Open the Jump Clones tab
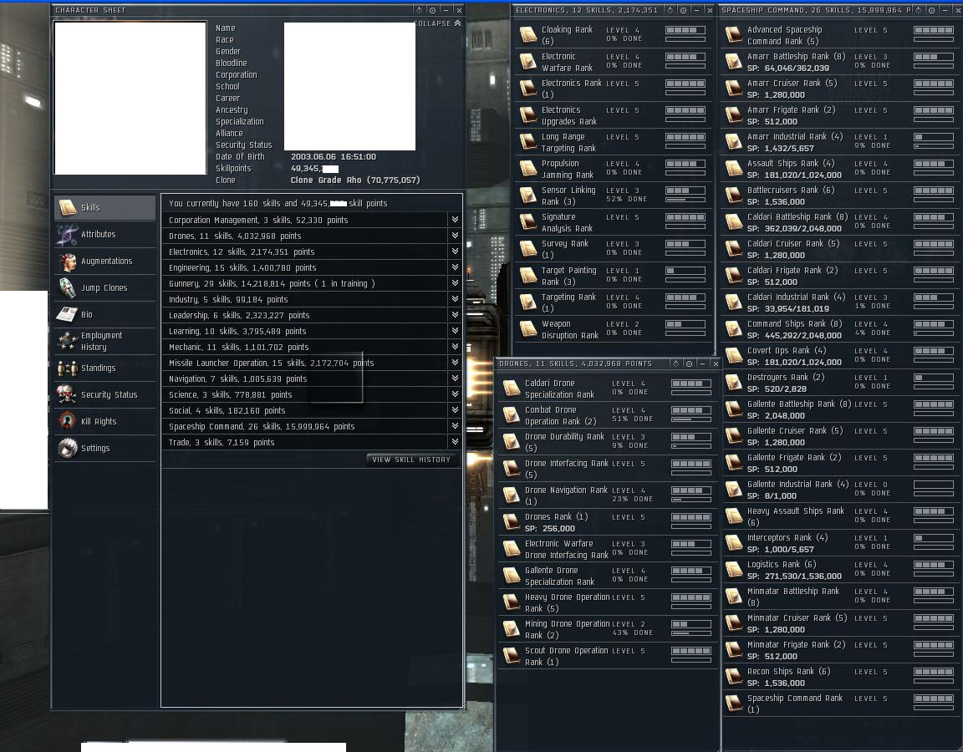Viewport: 963px width, 752px height. [104, 288]
